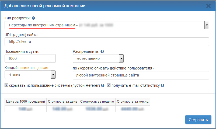Click the скрывать использование системы label text
Image resolution: width=216 pixels, height=129 pixels.
pyautogui.click(x=54, y=86)
